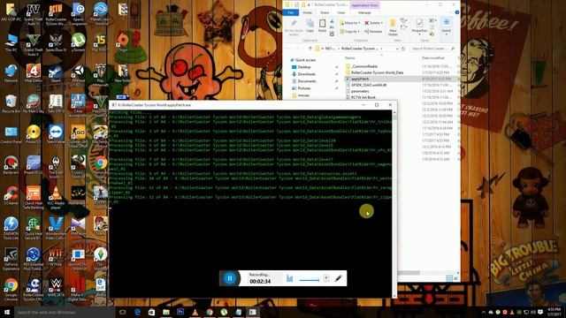Click the recorder audio level icon
This screenshot has width=566, height=318.
[289, 278]
